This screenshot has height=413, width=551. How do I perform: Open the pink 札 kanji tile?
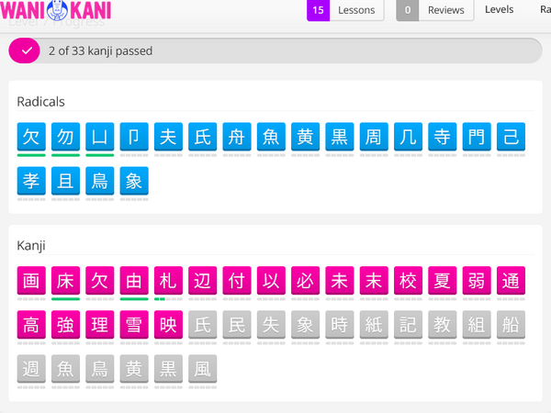168,281
